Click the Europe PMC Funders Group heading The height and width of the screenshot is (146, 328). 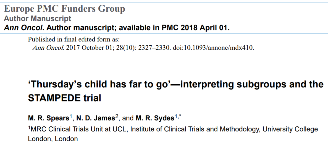[x=65, y=9]
